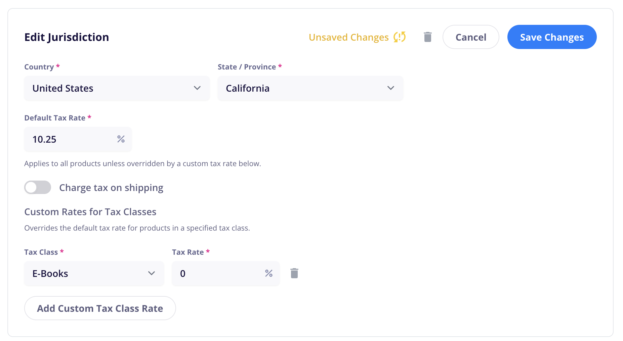Click the percent sign in custom Tax Rate

coord(269,273)
